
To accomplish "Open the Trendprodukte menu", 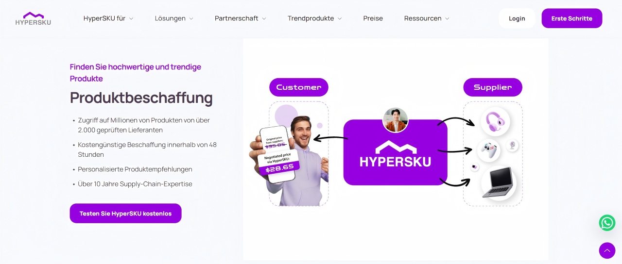I will click(315, 18).
